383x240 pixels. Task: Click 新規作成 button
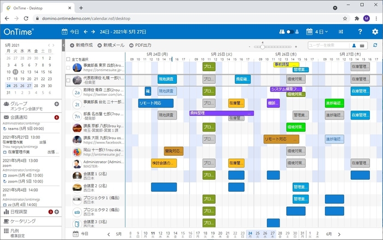[x=82, y=45]
